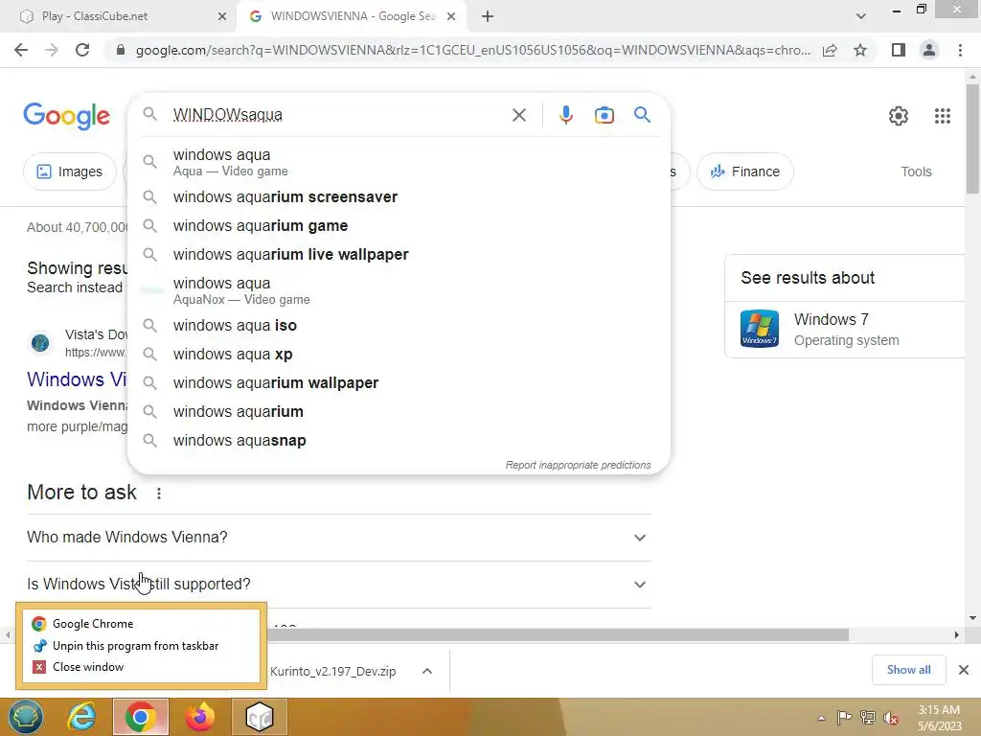The width and height of the screenshot is (981, 736).
Task: Switch to Play - ClassiCube.net tab
Action: click(x=119, y=17)
